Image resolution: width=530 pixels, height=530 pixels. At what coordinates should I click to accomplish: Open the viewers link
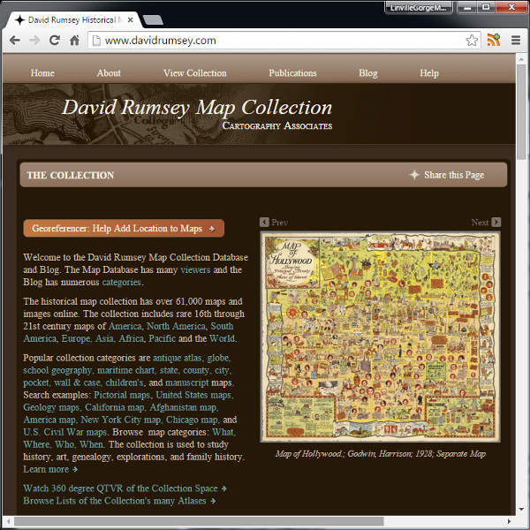[x=195, y=269]
